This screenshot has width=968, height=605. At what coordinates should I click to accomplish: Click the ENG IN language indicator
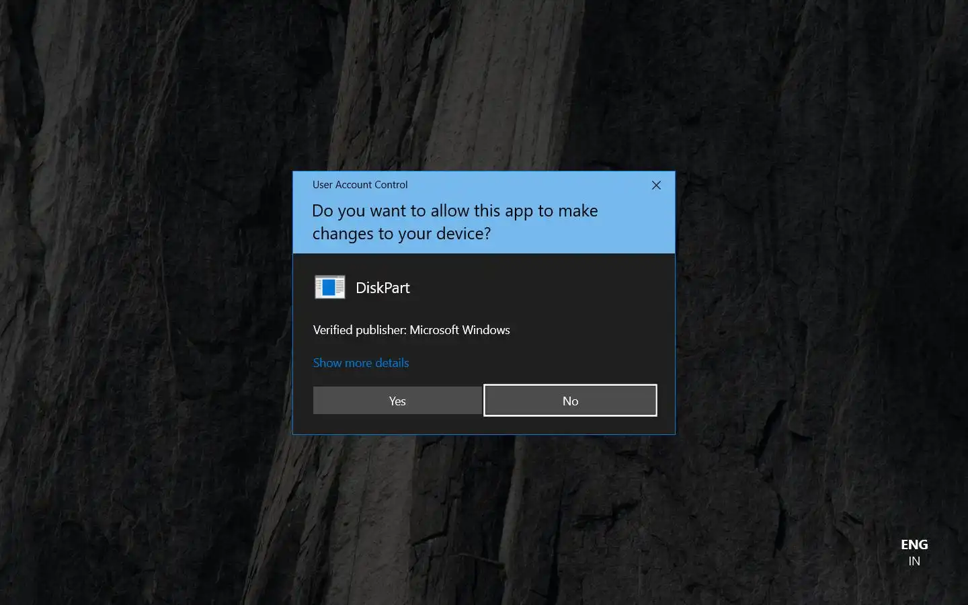(914, 553)
